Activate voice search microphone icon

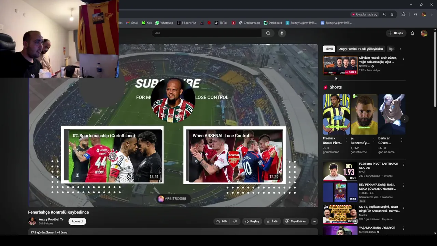pyautogui.click(x=282, y=33)
